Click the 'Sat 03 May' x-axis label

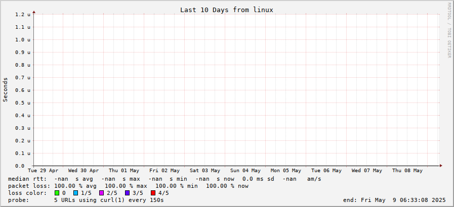(205, 171)
